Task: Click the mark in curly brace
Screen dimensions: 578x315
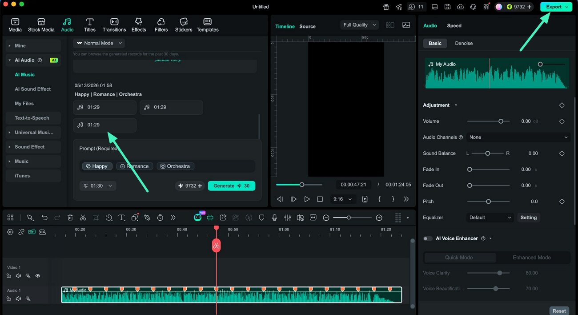Action: pos(379,199)
